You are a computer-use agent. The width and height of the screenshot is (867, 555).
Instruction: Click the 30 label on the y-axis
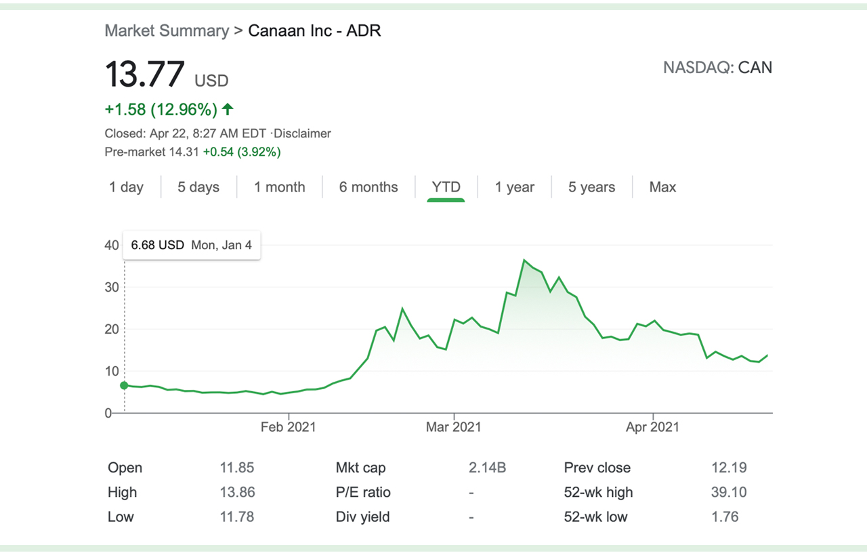(x=112, y=287)
